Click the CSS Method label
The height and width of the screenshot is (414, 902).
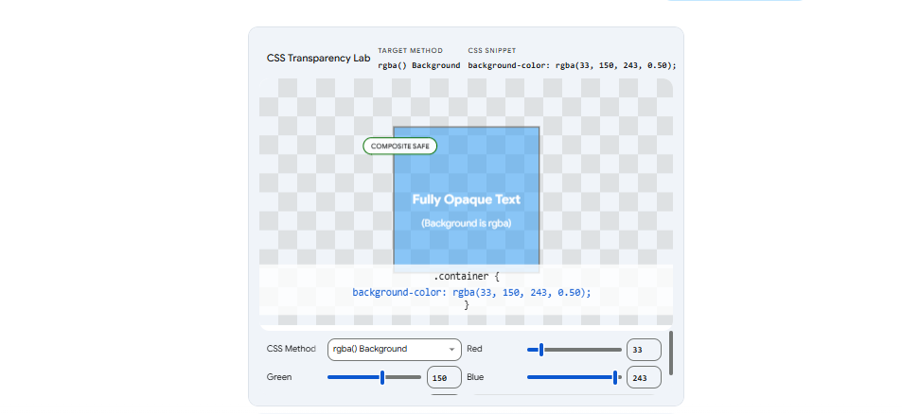coord(292,349)
